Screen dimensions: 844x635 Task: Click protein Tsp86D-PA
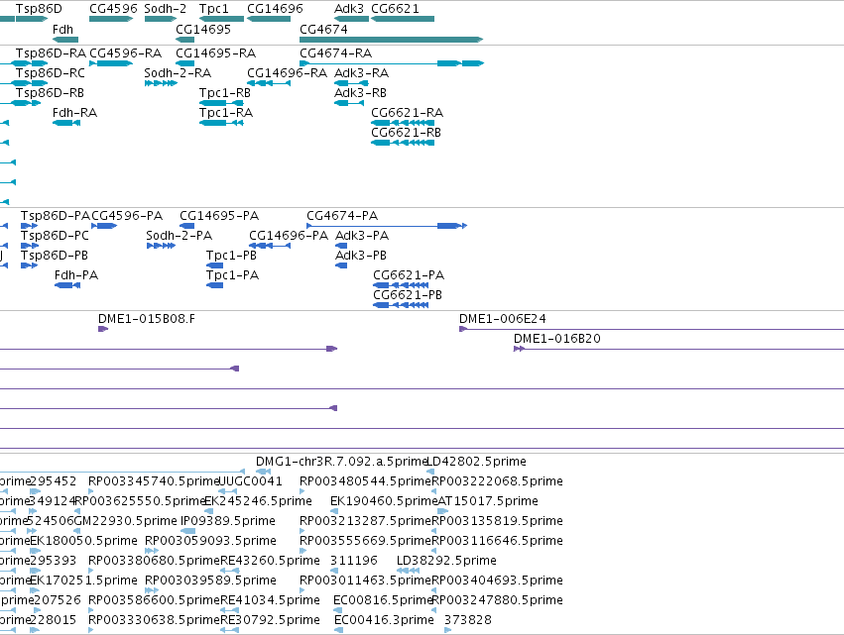click(x=56, y=216)
